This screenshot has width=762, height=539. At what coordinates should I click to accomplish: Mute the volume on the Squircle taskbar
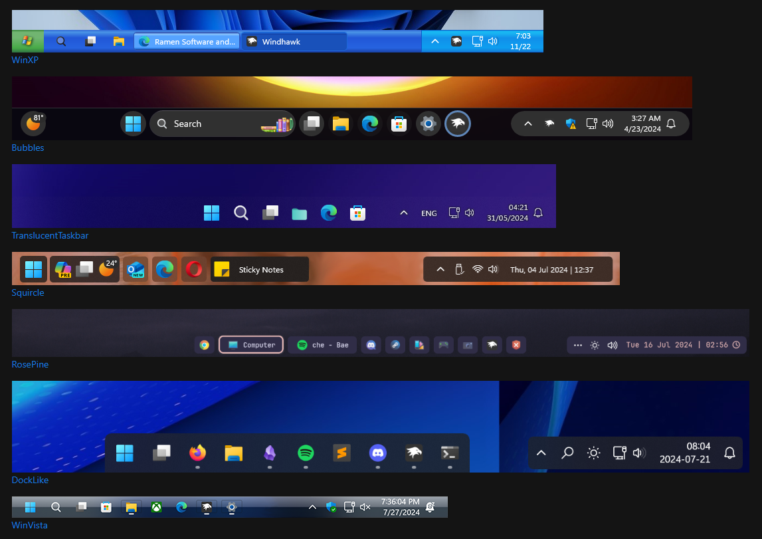[493, 269]
